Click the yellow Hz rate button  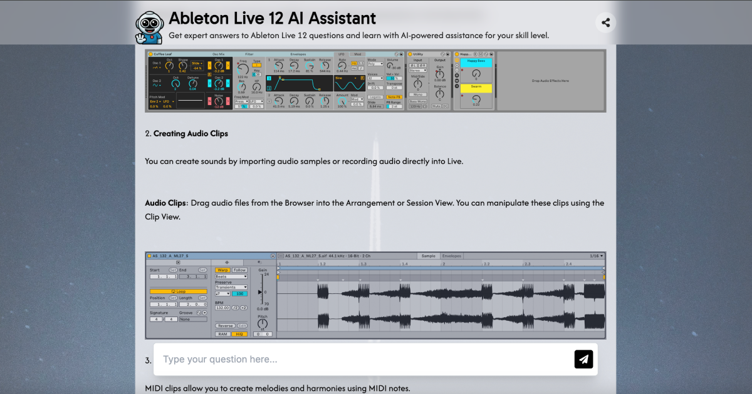pos(354,63)
